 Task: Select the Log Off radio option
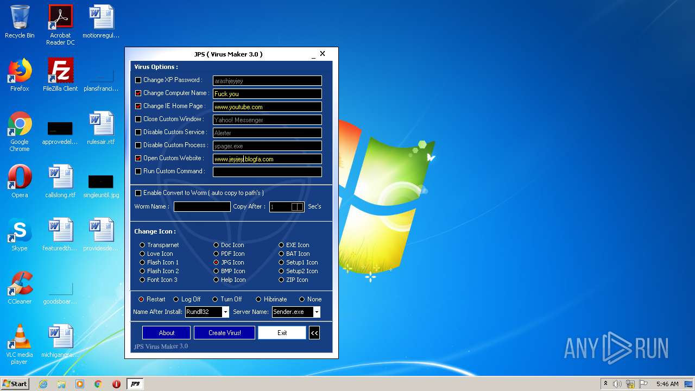[176, 299]
